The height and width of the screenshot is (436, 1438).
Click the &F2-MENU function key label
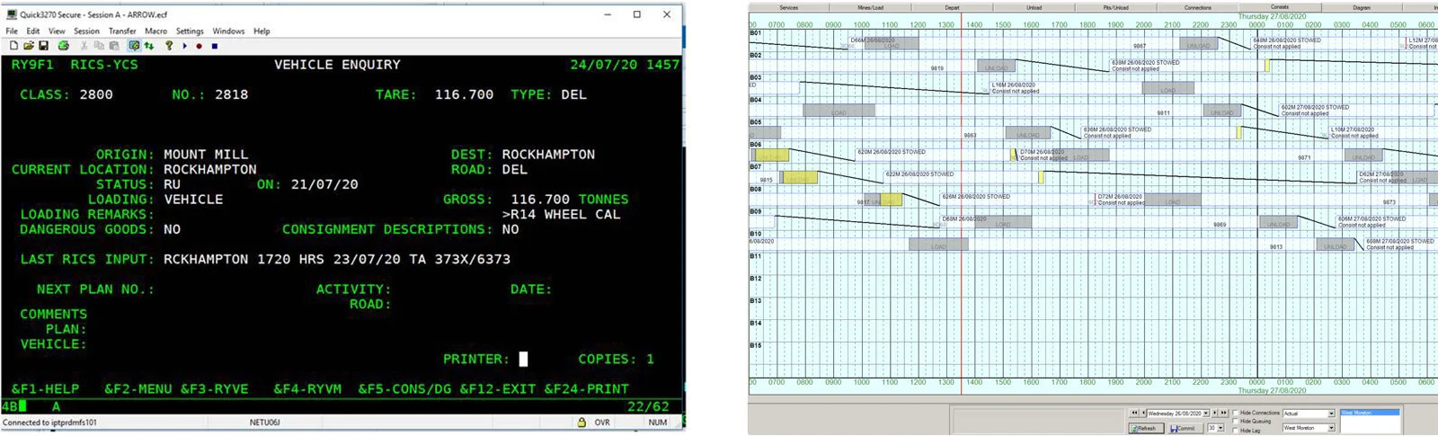pos(138,389)
